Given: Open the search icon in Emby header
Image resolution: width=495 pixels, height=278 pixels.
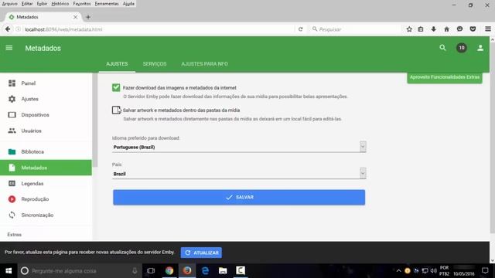Looking at the screenshot, I should (x=442, y=48).
